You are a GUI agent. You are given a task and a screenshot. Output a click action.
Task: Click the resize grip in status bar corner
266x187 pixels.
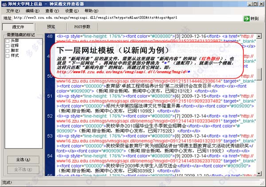(x=262, y=183)
